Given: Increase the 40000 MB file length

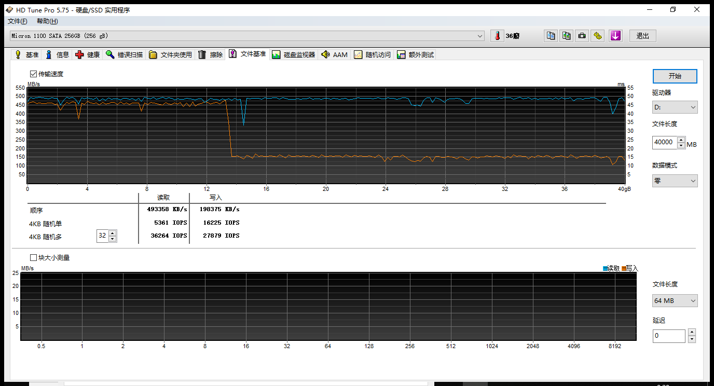Looking at the screenshot, I should (681, 140).
